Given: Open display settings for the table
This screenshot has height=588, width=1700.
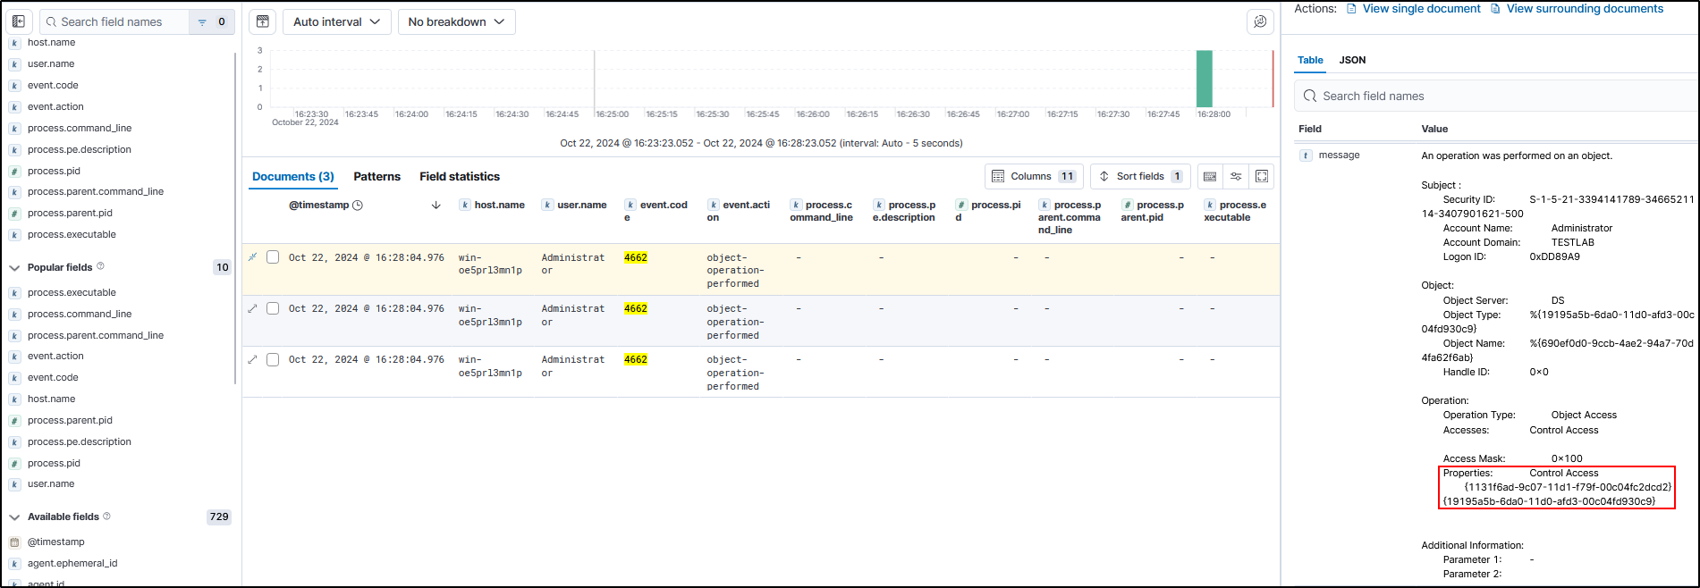Looking at the screenshot, I should click(x=1236, y=176).
